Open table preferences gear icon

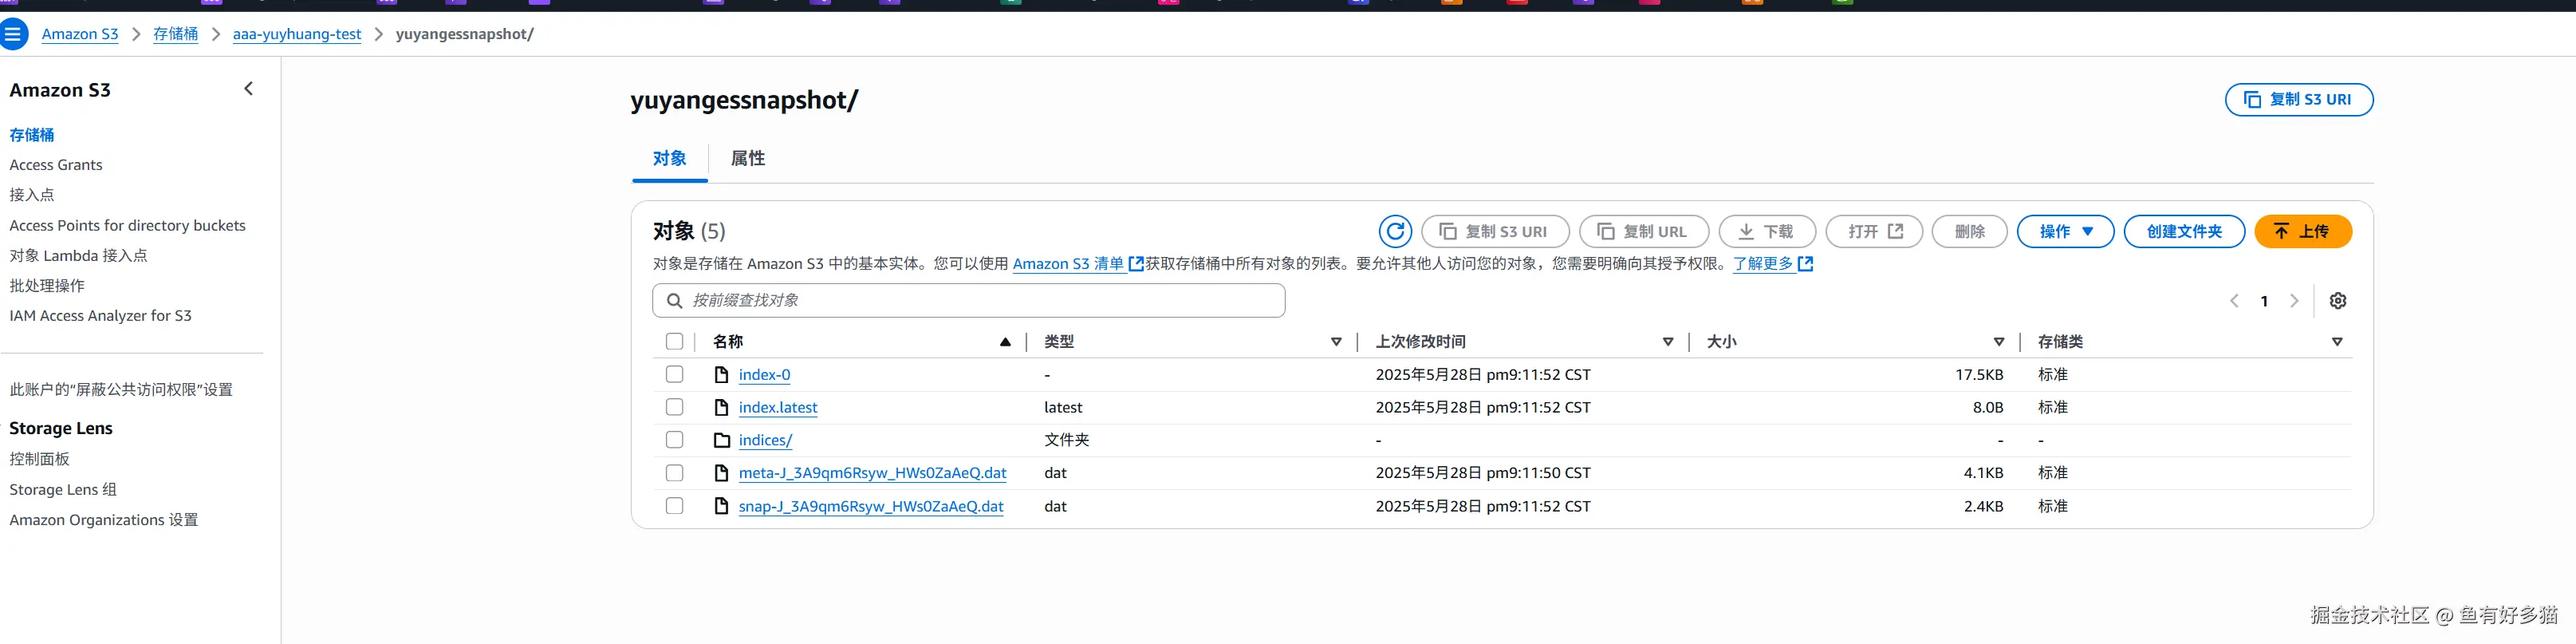coord(2337,301)
